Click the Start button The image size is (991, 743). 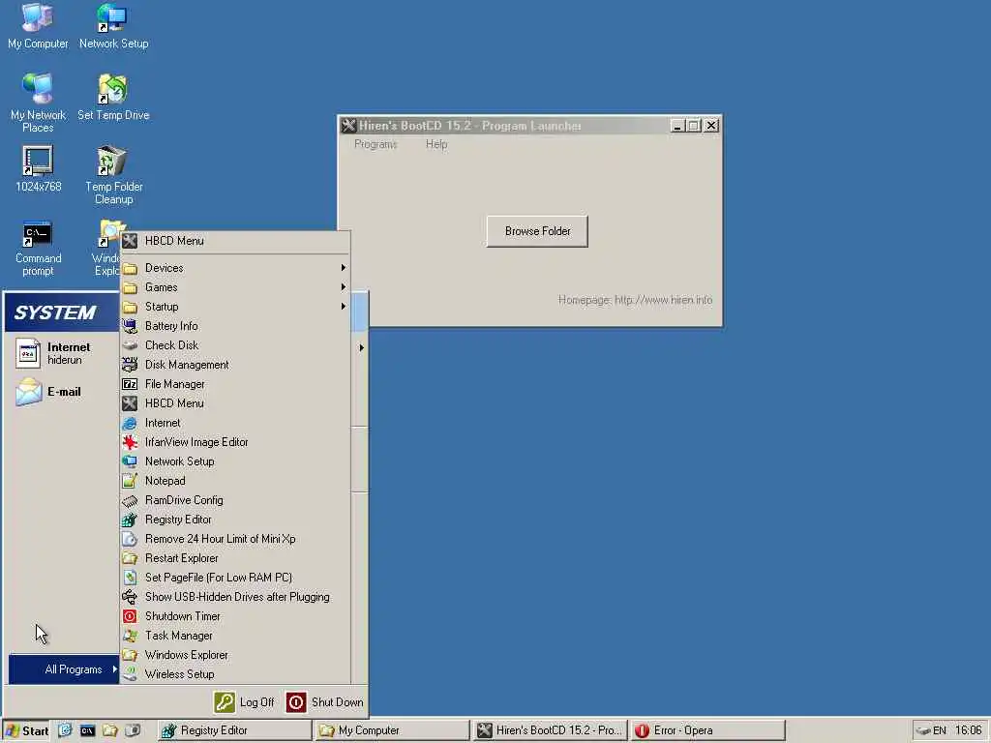26,730
